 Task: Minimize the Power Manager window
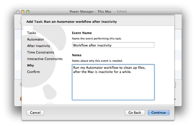click(23, 11)
